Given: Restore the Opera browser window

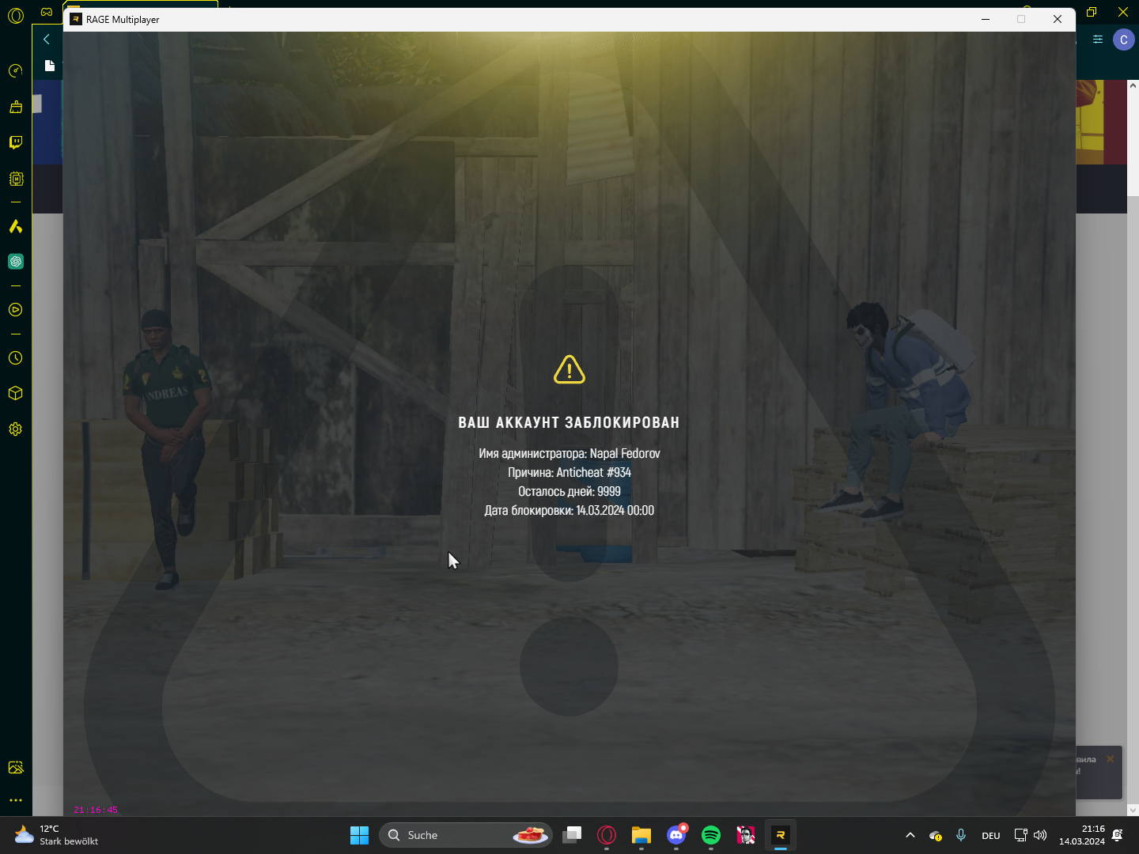Looking at the screenshot, I should (1092, 12).
